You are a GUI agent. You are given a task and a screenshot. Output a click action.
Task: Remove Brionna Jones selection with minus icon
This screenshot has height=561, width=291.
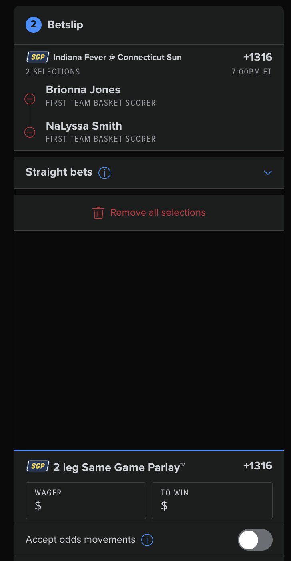tap(30, 99)
